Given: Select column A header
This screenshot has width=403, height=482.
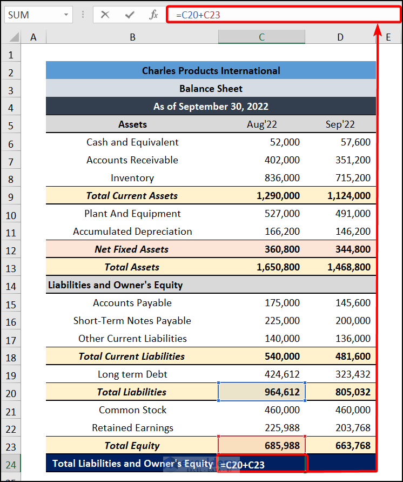Looking at the screenshot, I should pyautogui.click(x=33, y=37).
